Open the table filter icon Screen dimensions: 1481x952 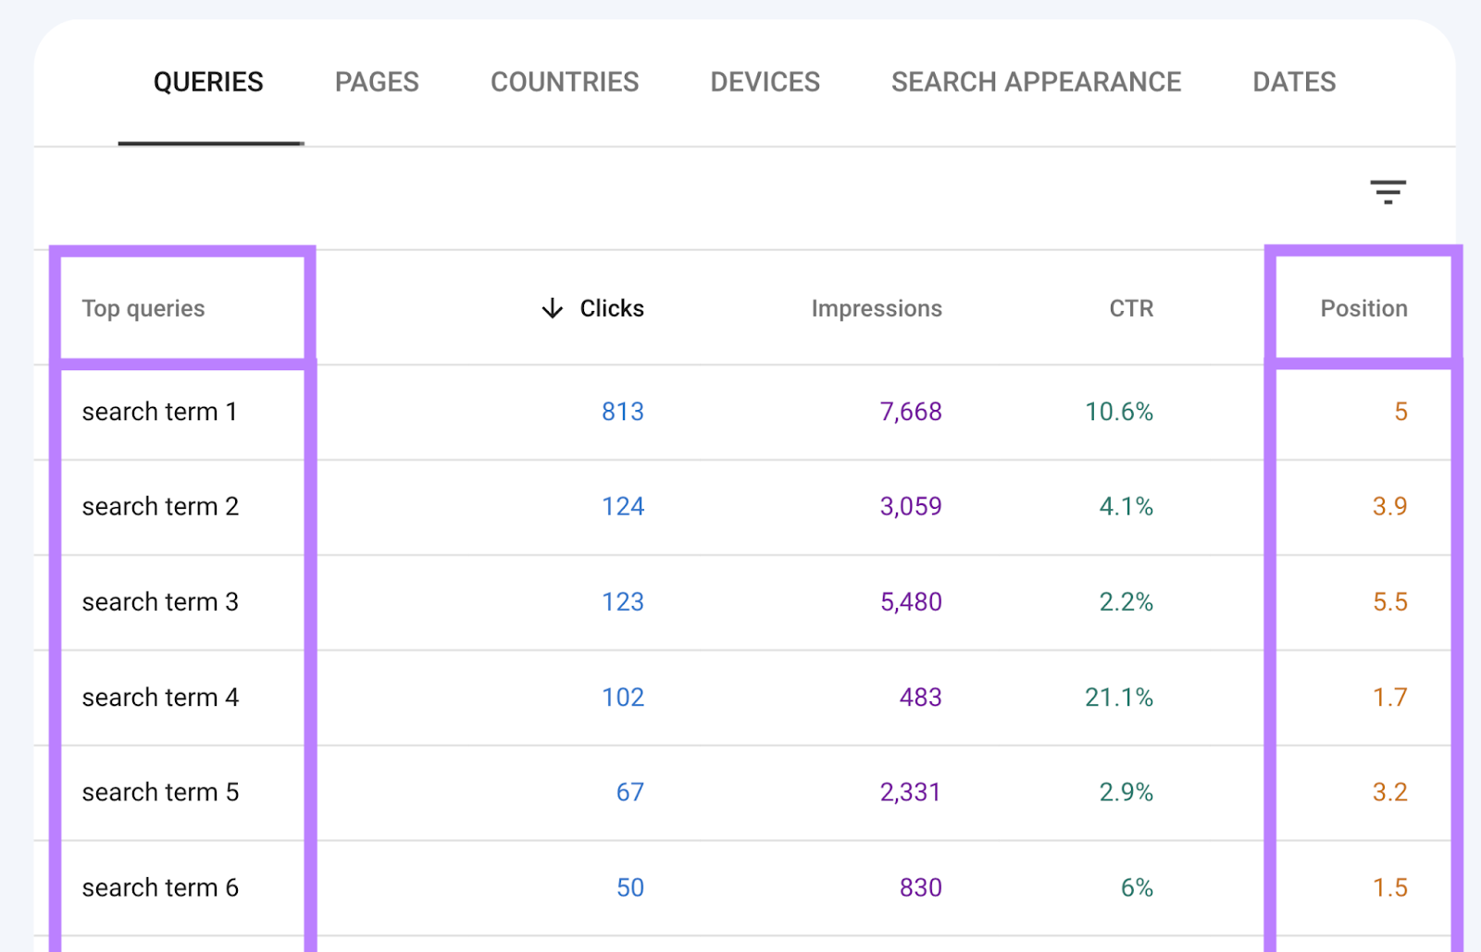(x=1388, y=192)
